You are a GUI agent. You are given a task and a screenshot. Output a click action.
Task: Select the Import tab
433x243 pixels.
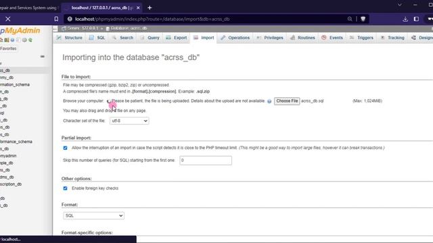pyautogui.click(x=204, y=38)
